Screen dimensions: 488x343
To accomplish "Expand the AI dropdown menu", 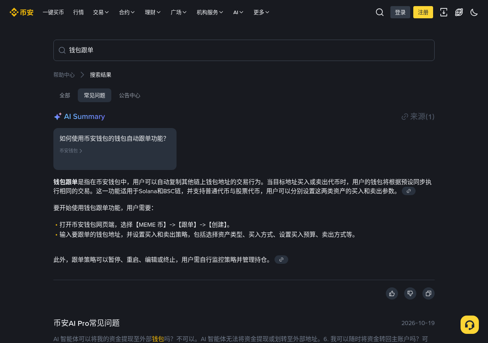I will pos(238,12).
